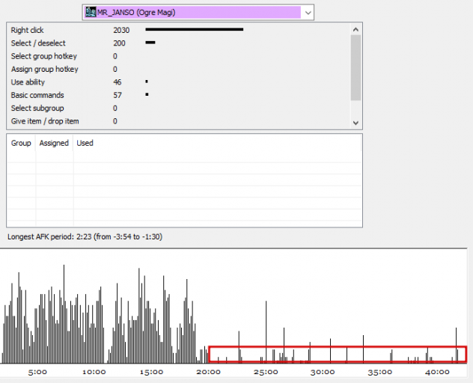Click the 20:00 label on the timeline axis
This screenshot has width=473, height=383.
[x=209, y=372]
